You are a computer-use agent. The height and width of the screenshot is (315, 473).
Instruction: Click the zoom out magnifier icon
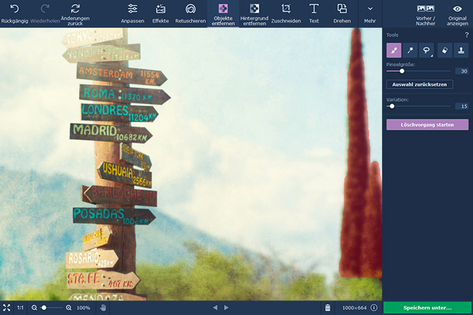coord(35,308)
